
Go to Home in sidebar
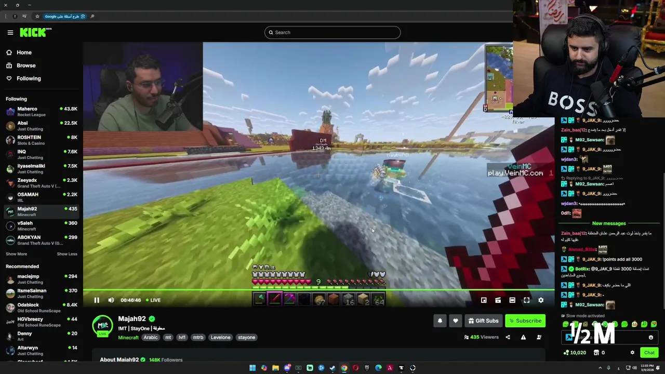coord(19,52)
